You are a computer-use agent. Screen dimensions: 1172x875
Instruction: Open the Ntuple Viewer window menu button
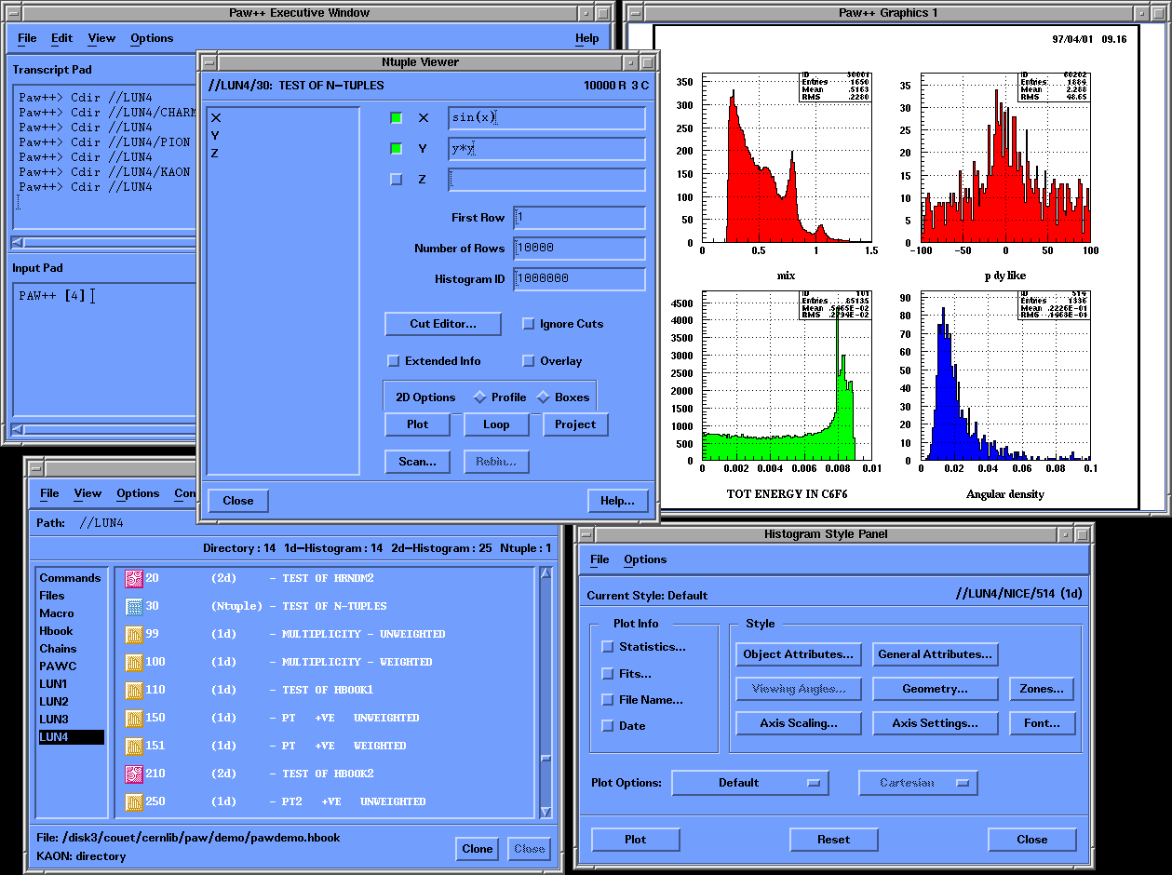point(209,62)
